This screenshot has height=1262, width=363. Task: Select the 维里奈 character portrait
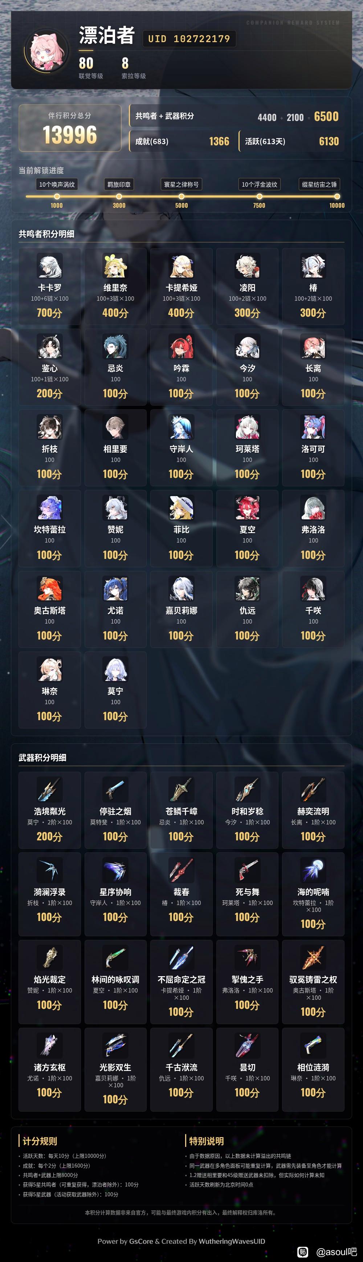pyautogui.click(x=115, y=266)
